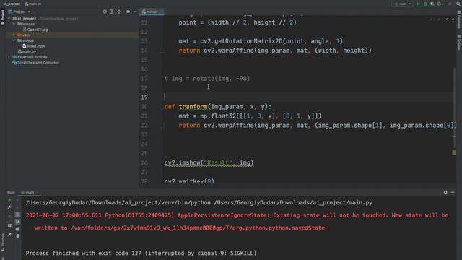Click the locate/select opened file target icon
462x260 pixels.
tap(105, 12)
